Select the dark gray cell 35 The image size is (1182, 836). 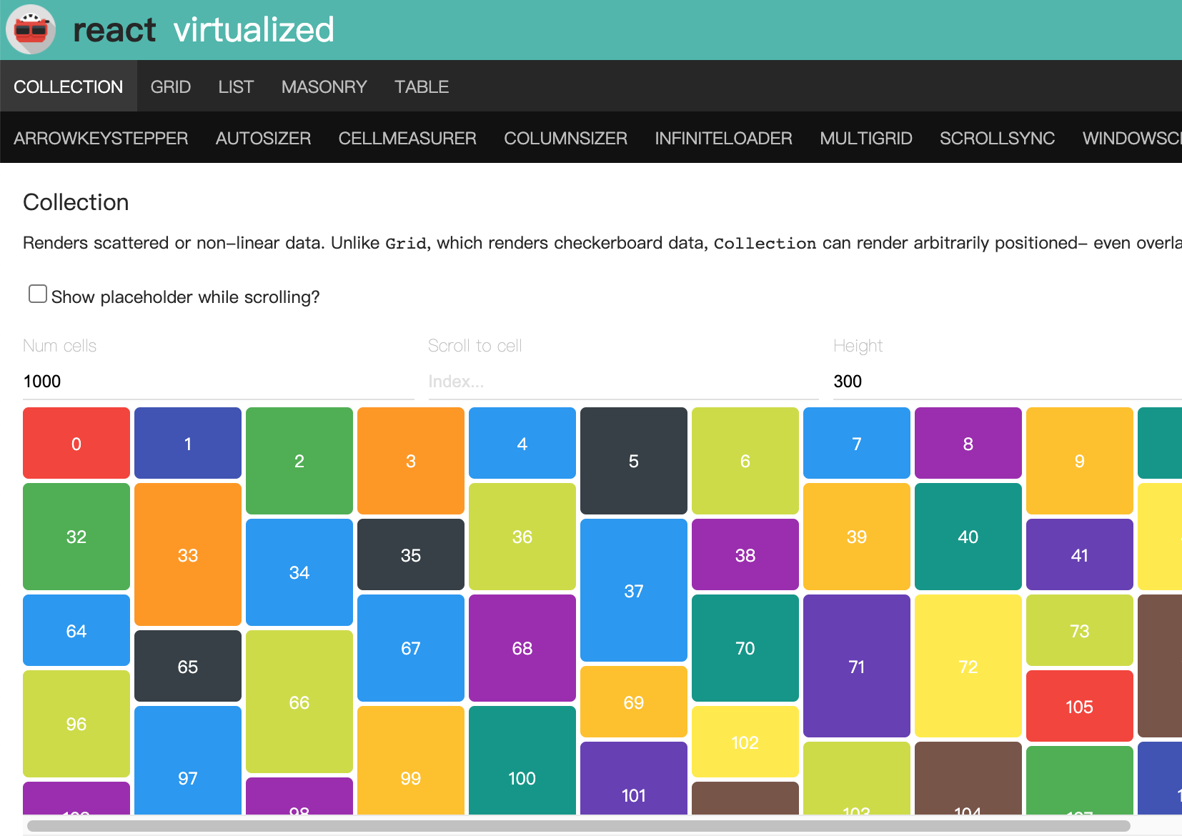coord(411,554)
